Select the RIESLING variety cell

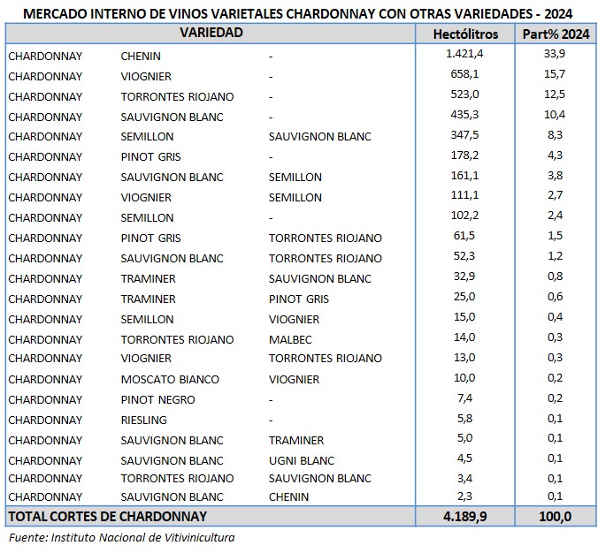(143, 420)
